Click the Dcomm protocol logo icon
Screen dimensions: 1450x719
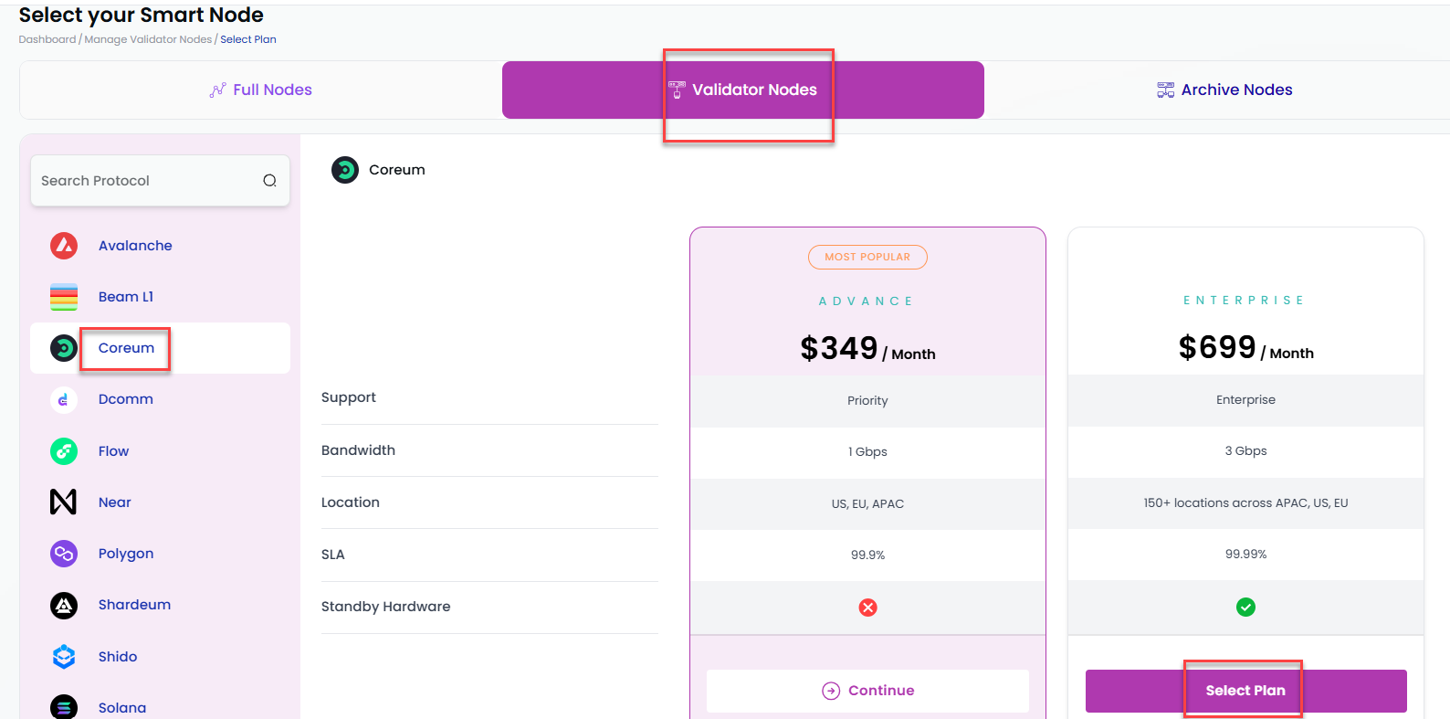point(64,400)
